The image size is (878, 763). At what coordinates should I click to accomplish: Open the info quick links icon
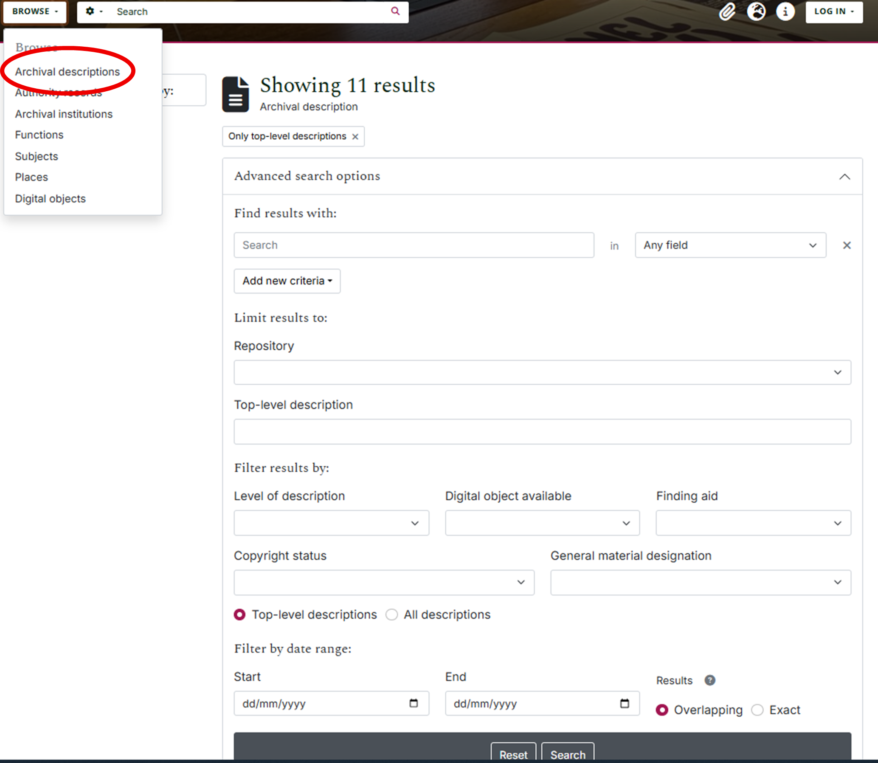pos(785,11)
